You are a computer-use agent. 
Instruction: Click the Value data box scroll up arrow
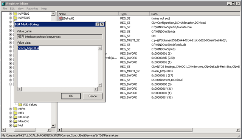100,48
